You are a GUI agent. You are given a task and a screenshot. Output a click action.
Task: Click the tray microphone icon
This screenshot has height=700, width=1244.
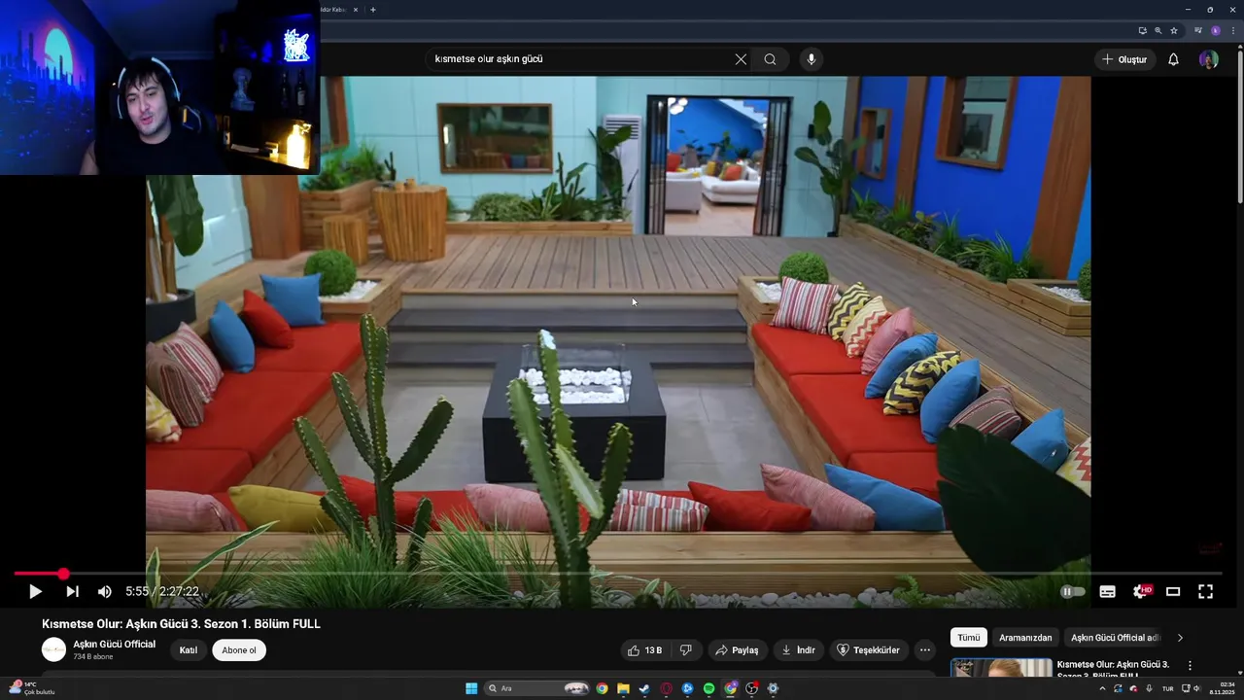click(1150, 688)
